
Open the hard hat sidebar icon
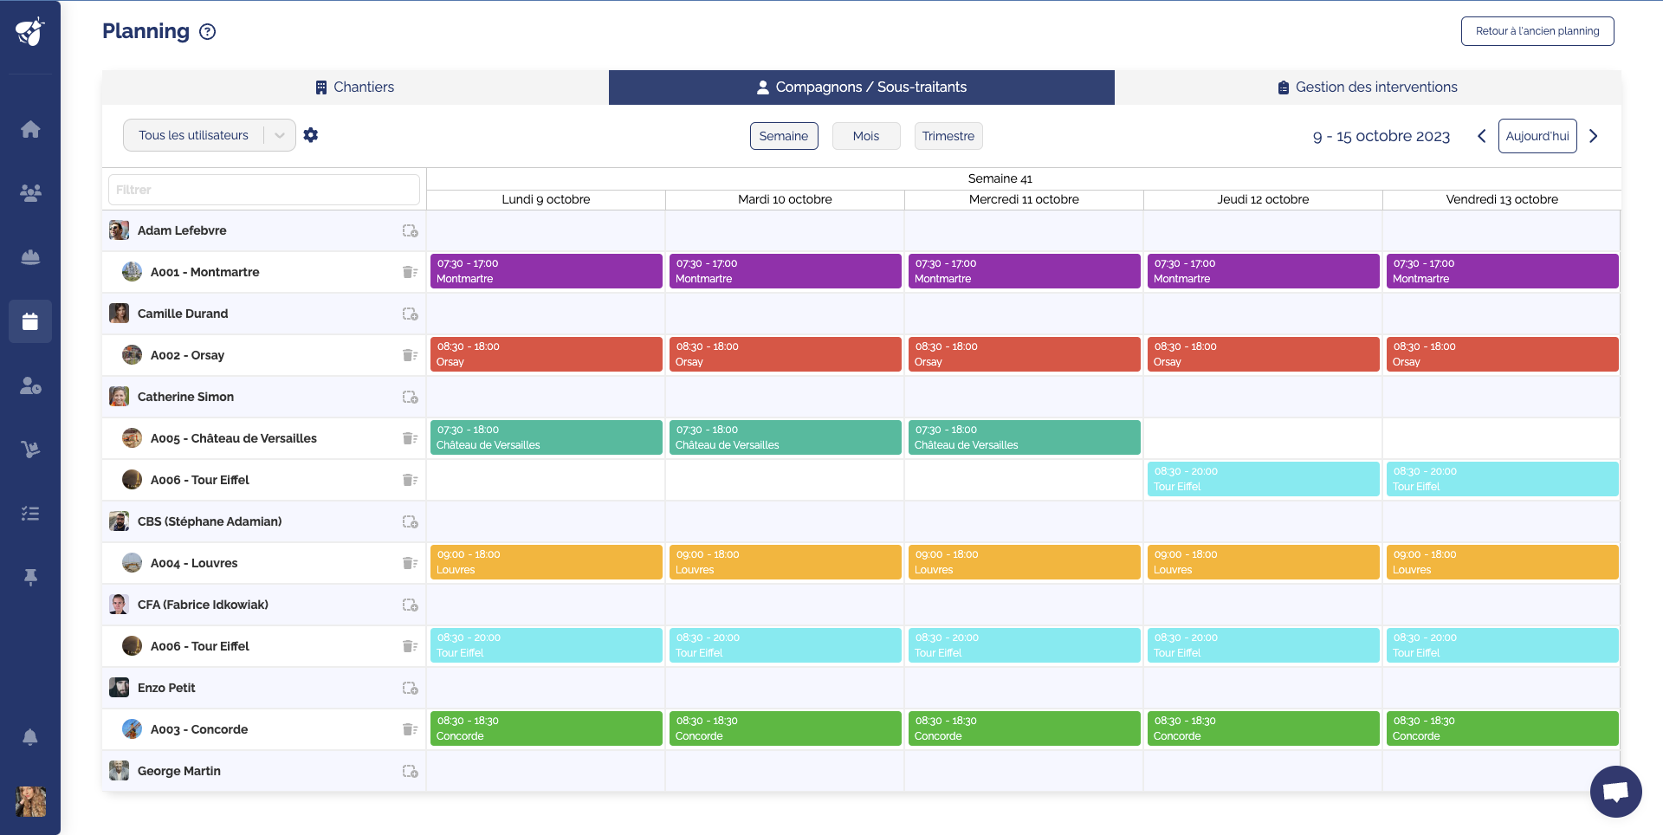[30, 257]
